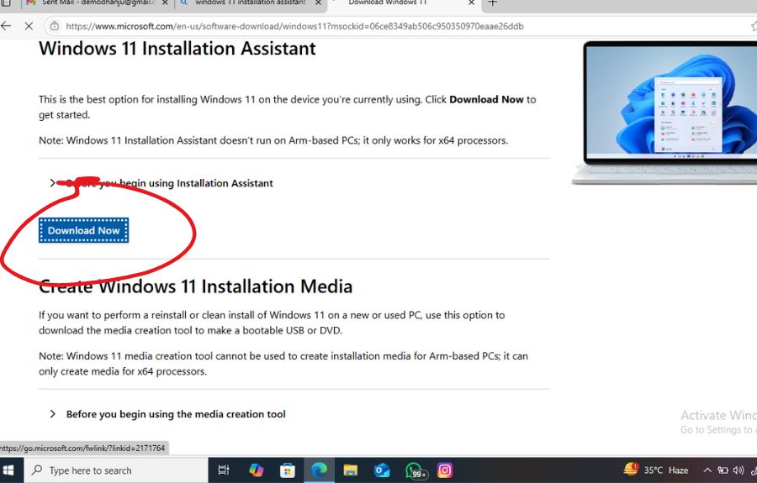Open a new browser tab with plus icon
Screen dimensions: 757x483
492,3
